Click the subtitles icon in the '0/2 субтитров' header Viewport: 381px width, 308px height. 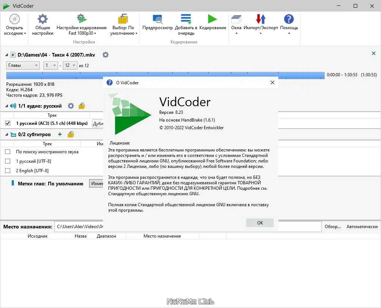point(14,134)
